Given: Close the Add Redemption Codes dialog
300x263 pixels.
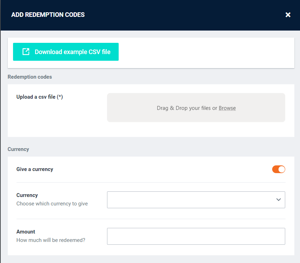Looking at the screenshot, I should coord(288,15).
